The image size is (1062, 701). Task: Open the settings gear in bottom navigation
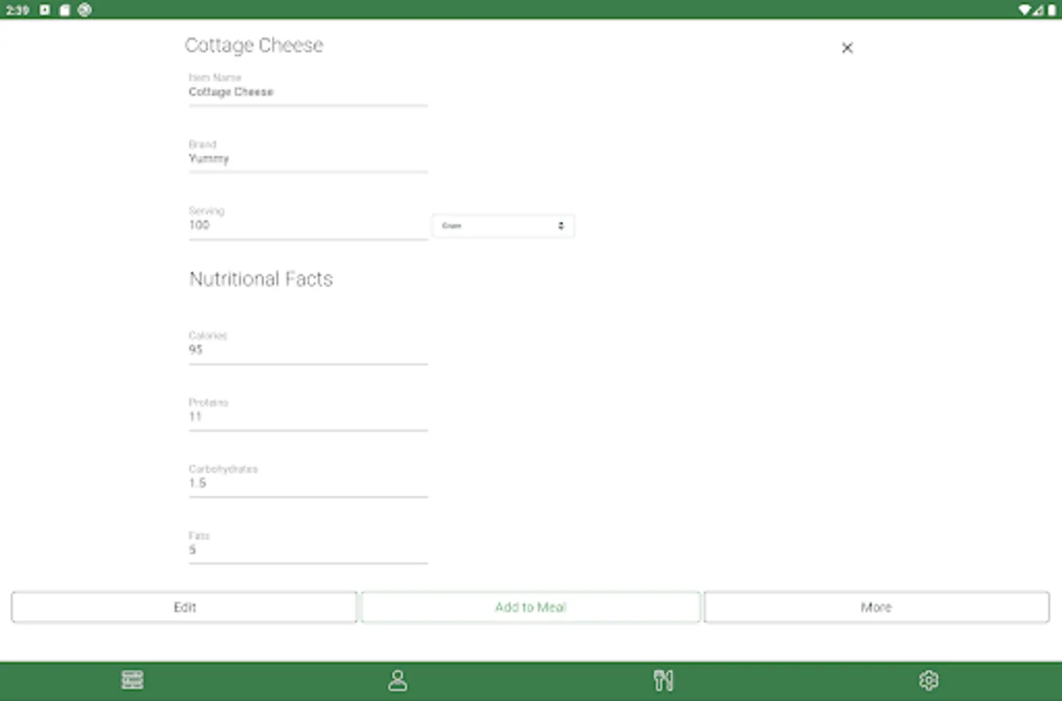click(x=929, y=679)
